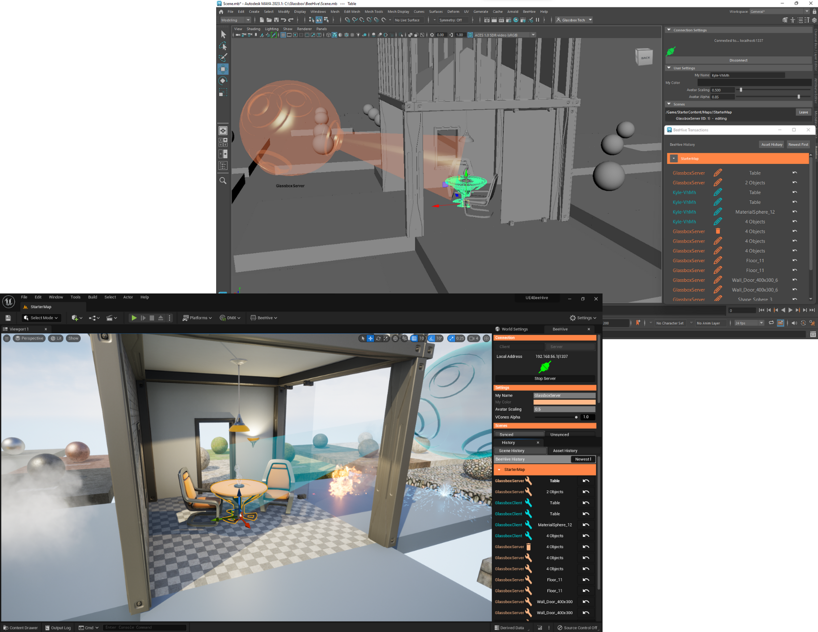Switch to the Unreal World Settings tab
The width and height of the screenshot is (818, 632).
[x=514, y=329]
